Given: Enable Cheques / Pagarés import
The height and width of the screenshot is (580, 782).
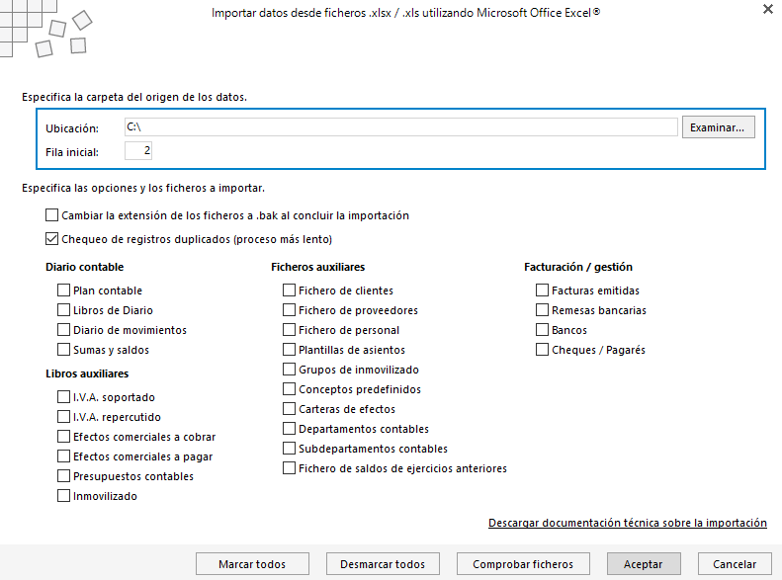Looking at the screenshot, I should (x=542, y=350).
